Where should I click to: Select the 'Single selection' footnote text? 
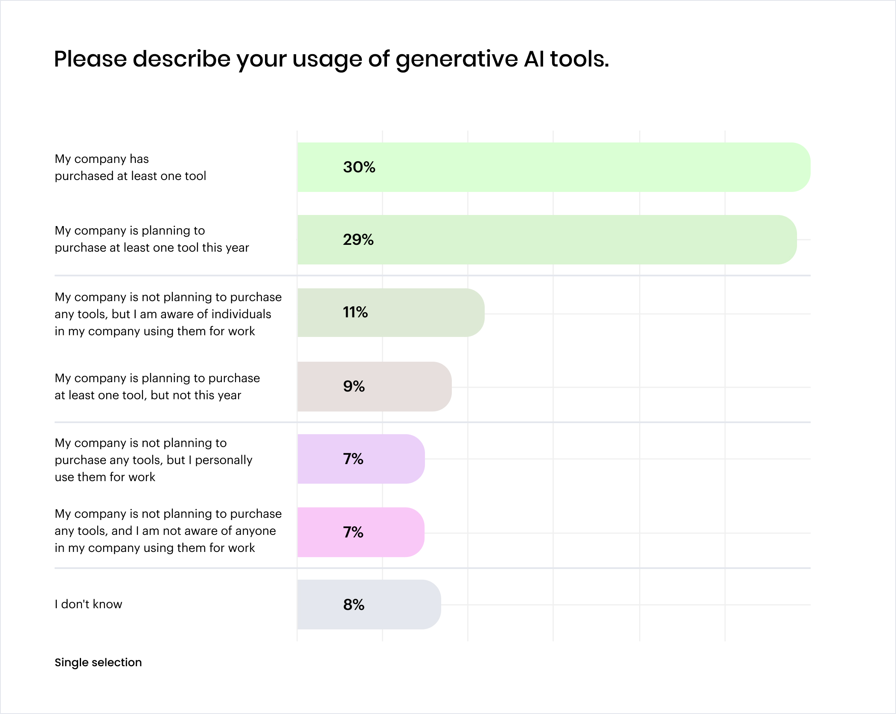[98, 662]
